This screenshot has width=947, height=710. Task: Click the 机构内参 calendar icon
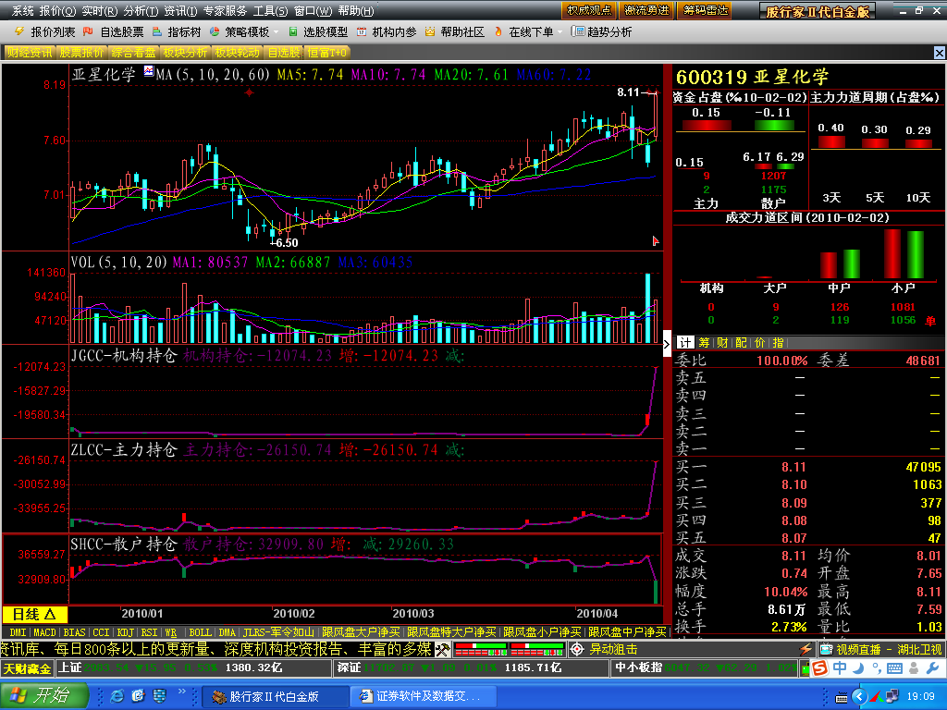coord(362,31)
